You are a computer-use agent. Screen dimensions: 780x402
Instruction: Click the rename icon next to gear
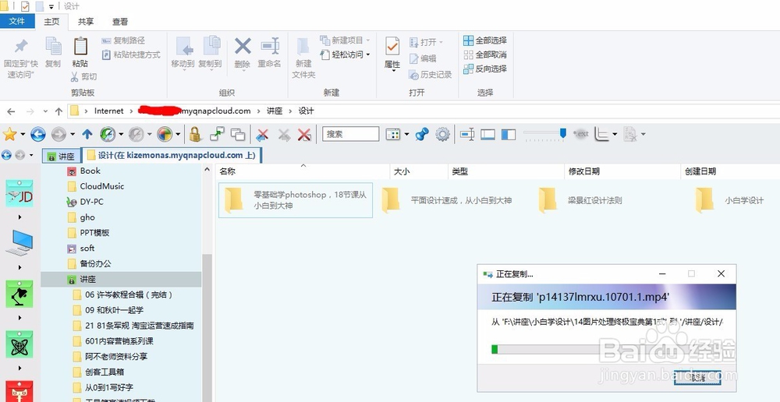coord(466,134)
